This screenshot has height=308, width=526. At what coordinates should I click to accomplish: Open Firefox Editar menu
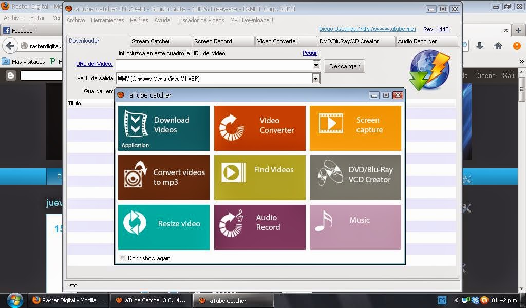coord(37,18)
